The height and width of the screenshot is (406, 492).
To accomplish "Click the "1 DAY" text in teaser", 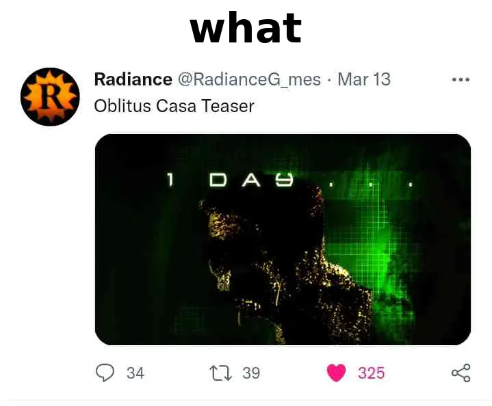I will (230, 180).
